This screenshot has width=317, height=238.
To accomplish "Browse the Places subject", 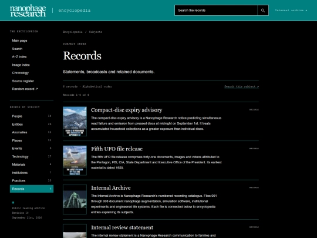I will (x=32, y=140).
